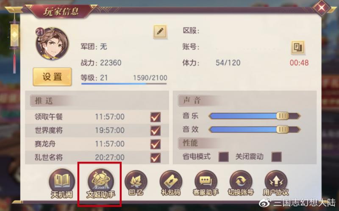Enable the 关闭震动 checkbox
The width and height of the screenshot is (339, 211).
point(277,157)
